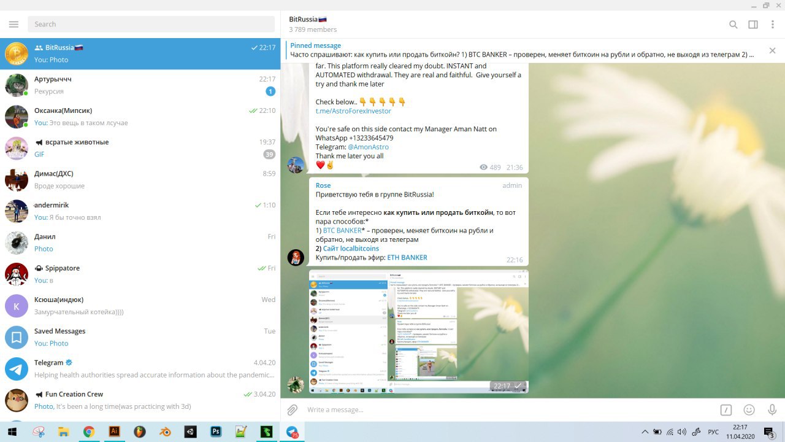Open the t.me/AstroForexInvestor link

(x=353, y=111)
